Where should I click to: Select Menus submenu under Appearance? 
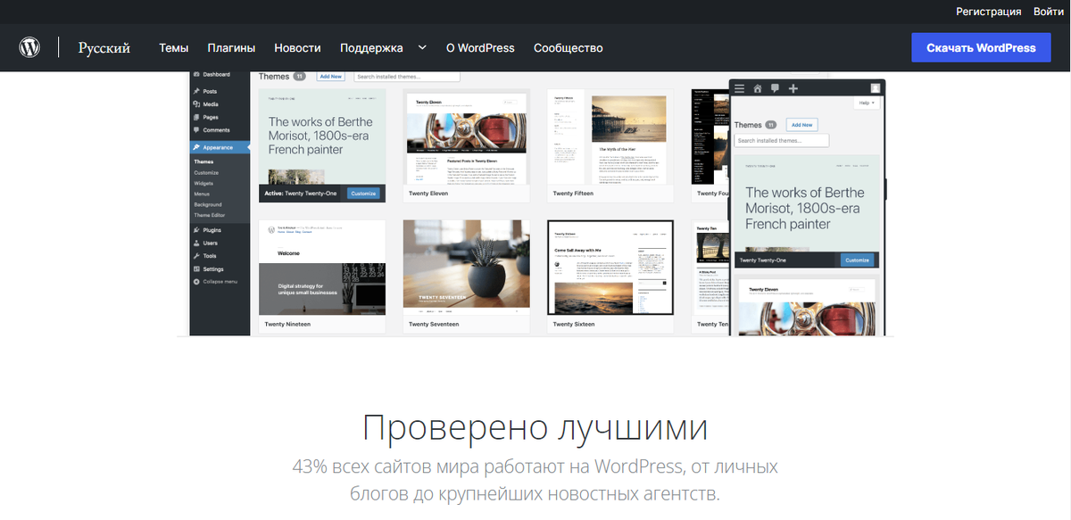pos(202,194)
